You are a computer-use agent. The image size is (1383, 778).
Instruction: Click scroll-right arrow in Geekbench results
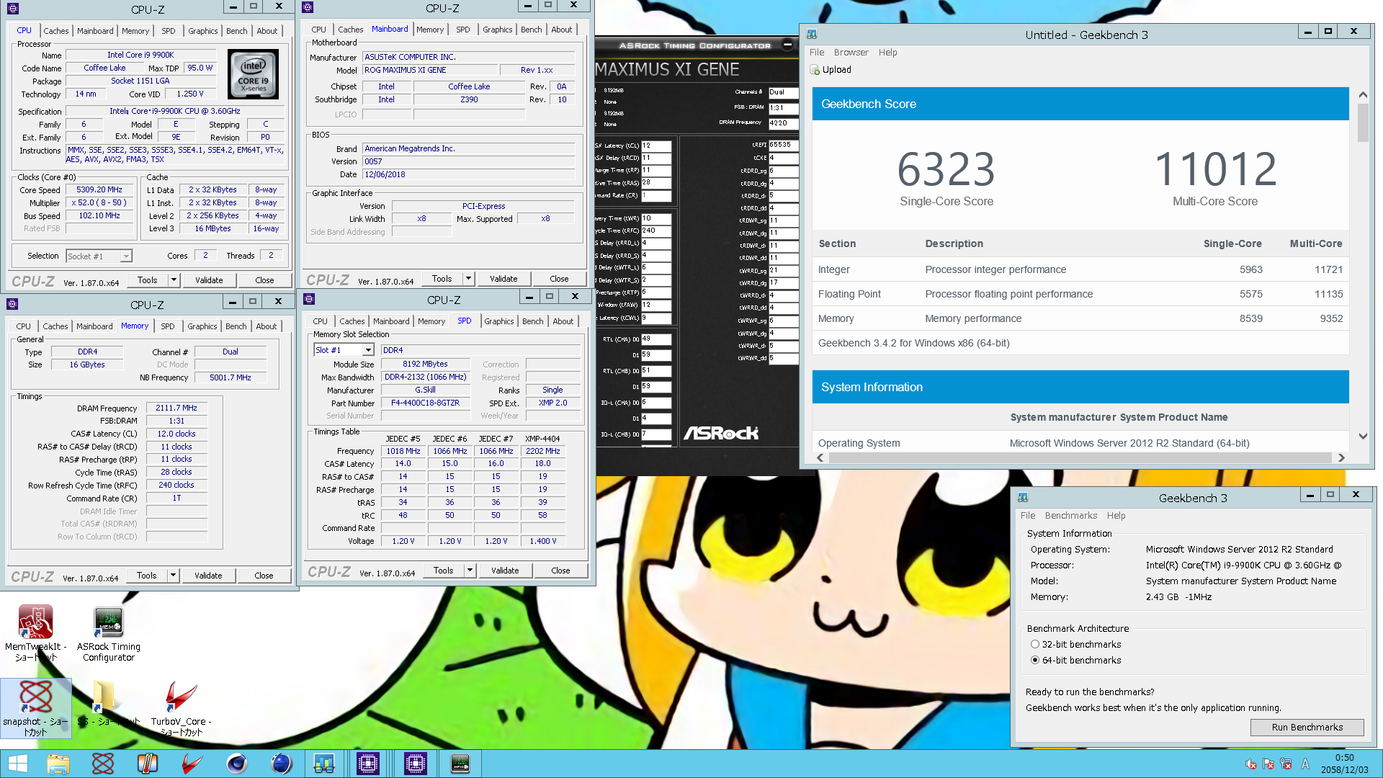[x=1341, y=458]
